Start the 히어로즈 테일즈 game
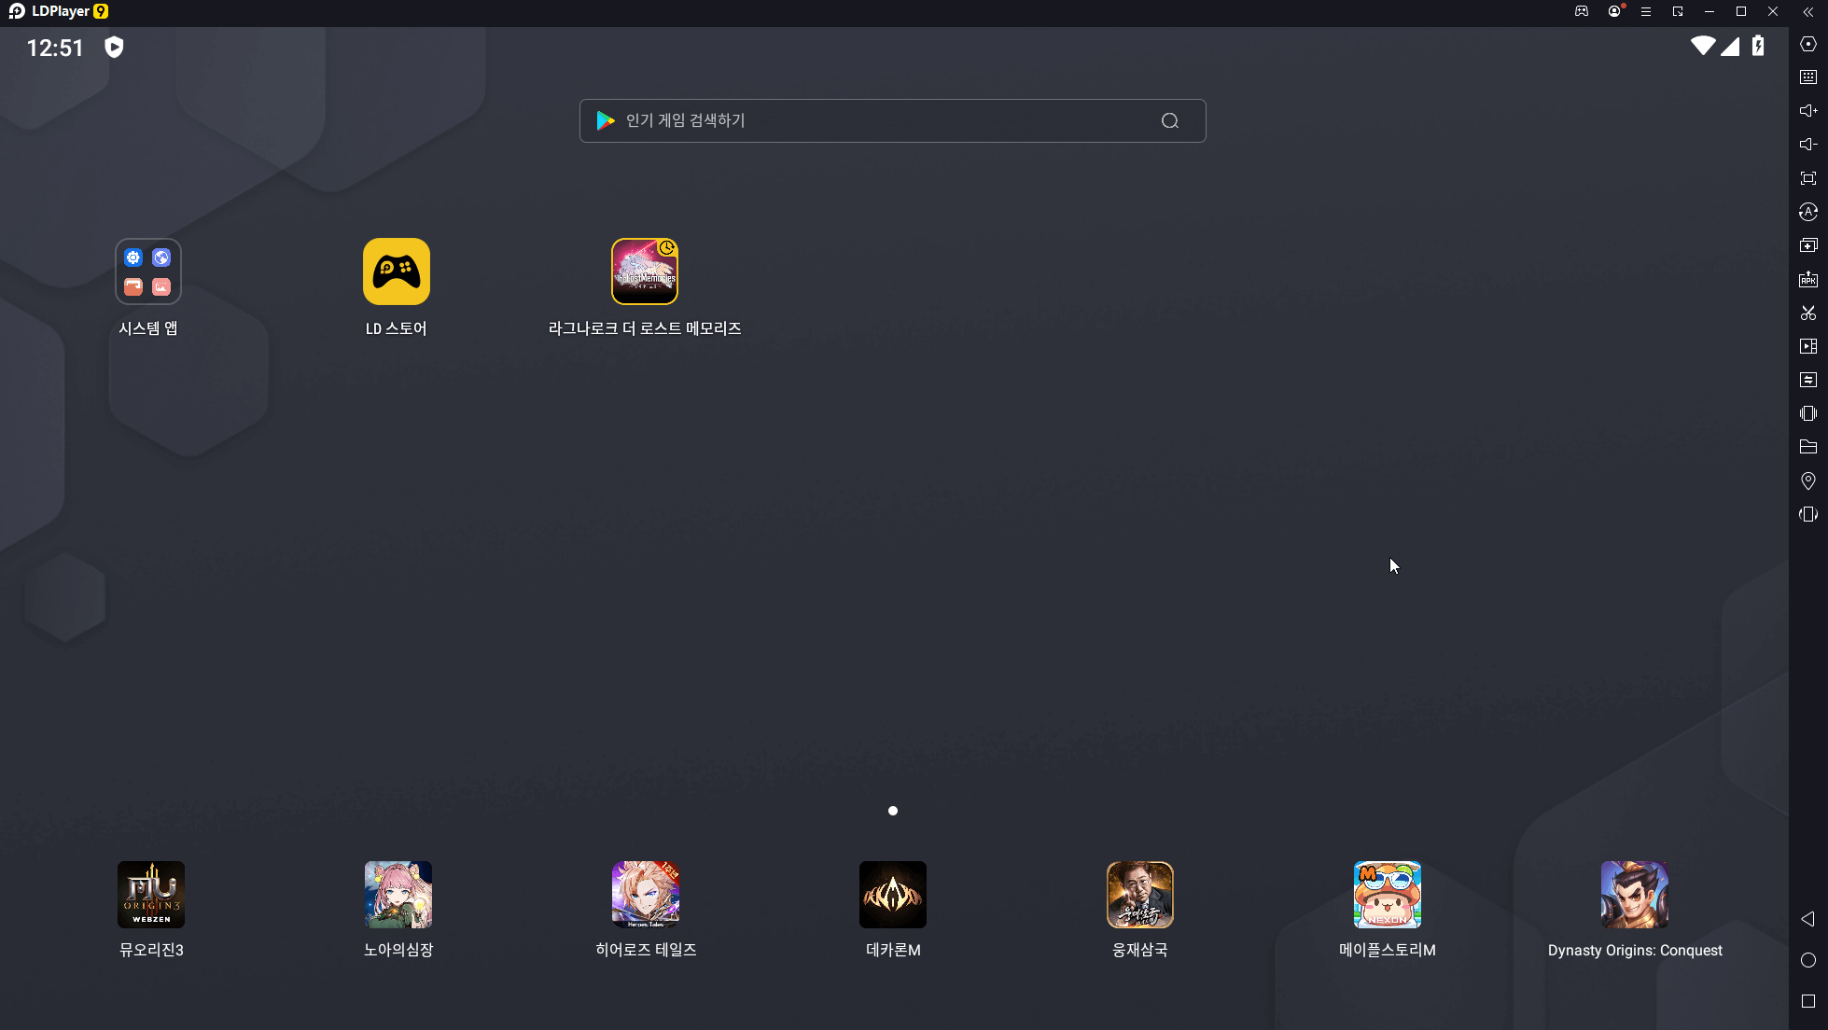The width and height of the screenshot is (1828, 1030). pyautogui.click(x=646, y=895)
